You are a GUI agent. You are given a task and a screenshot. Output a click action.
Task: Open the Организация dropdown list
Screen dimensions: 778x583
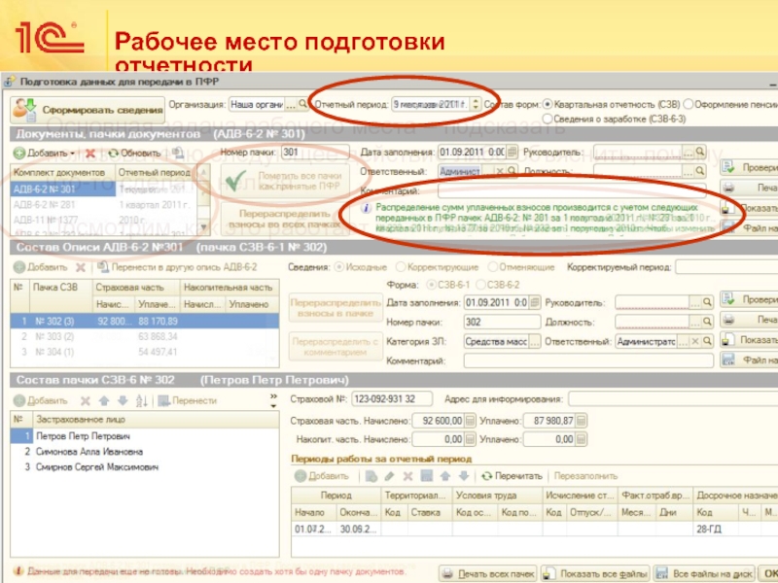pos(291,103)
